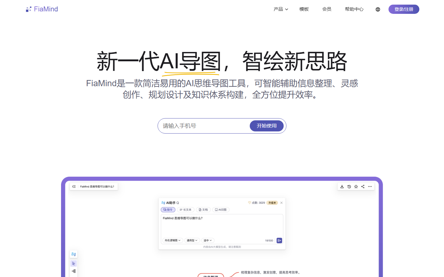Click the star favorite icon in preview

pos(356,187)
